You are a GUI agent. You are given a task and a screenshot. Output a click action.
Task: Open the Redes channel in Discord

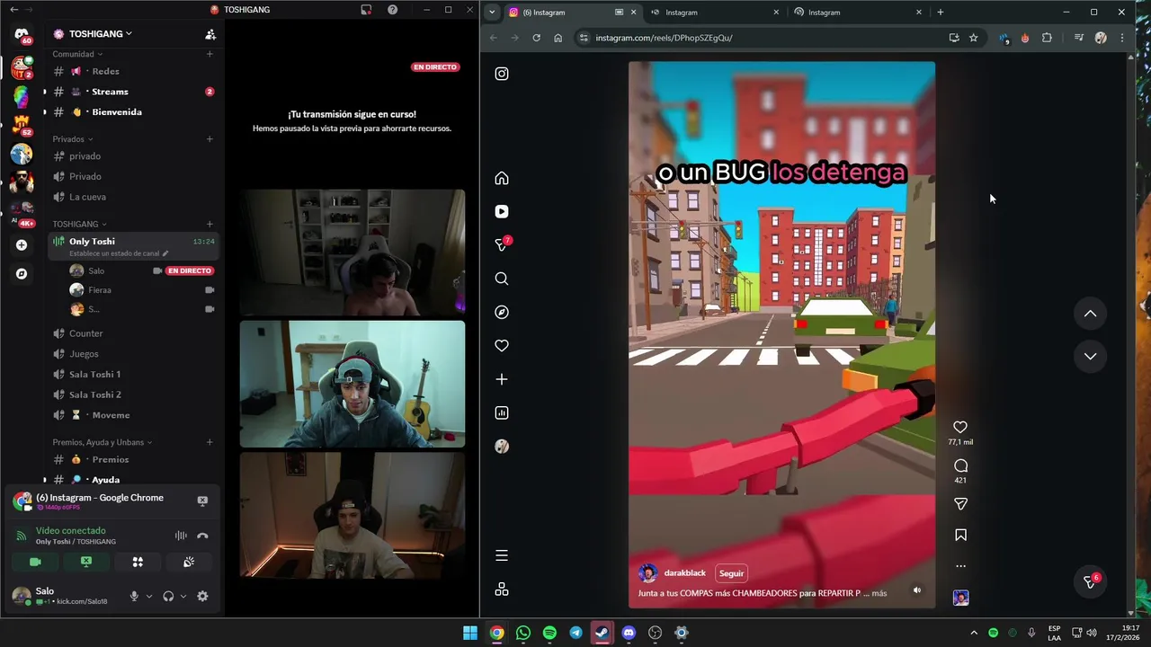click(x=133, y=71)
